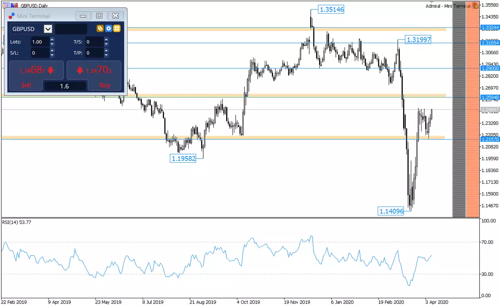Click the chart shift triangle marker at top
The width and height of the screenshot is (500, 306).
point(432,2)
